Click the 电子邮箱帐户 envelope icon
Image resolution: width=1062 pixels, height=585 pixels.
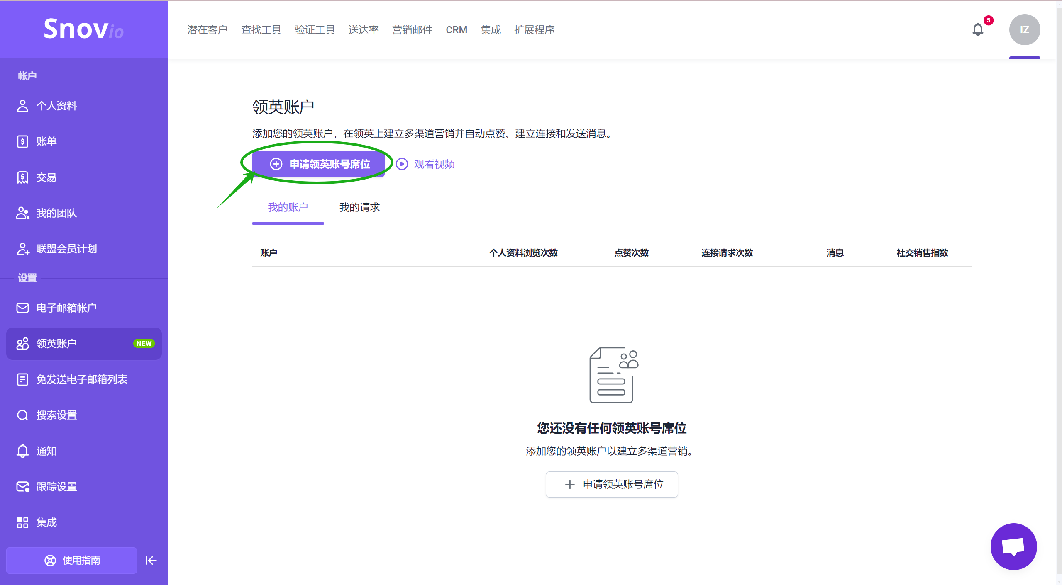[x=22, y=308]
